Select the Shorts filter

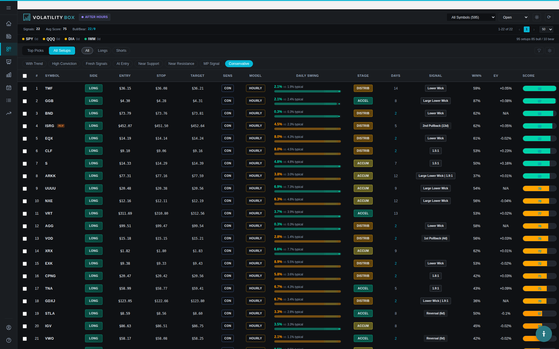point(121,51)
